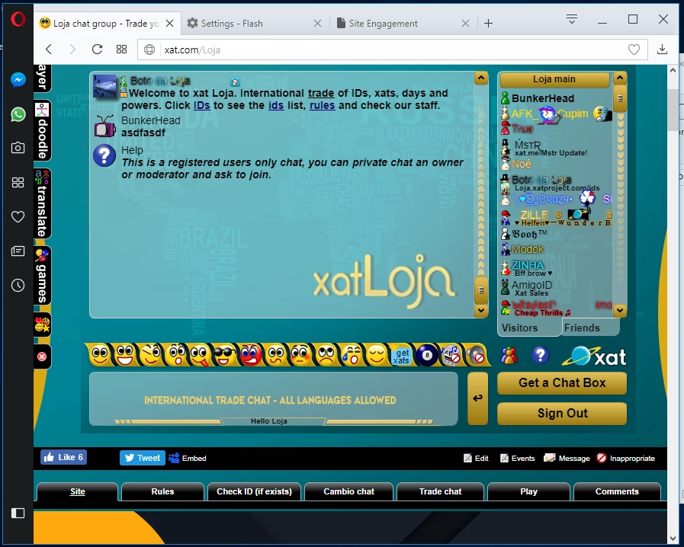Click the help question mark near xat logo
Screen dimensions: 684x547
(540, 356)
